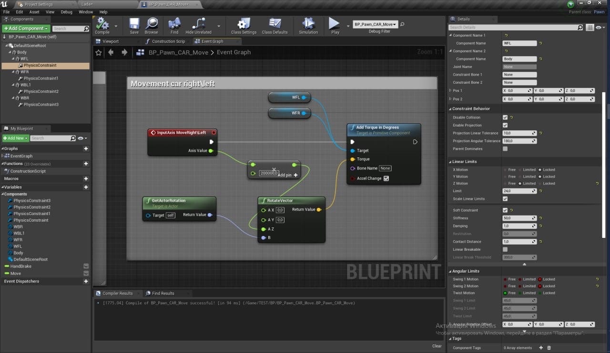Viewport: 610px width, 353px height.
Task: Click the Play button
Action: coord(335,26)
